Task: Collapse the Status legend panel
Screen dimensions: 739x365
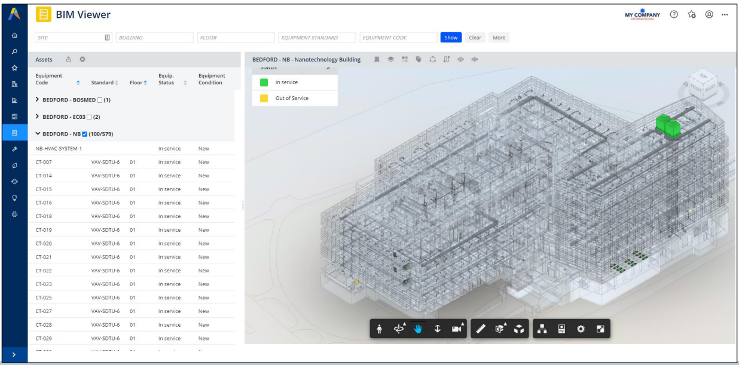Action: pyautogui.click(x=328, y=68)
